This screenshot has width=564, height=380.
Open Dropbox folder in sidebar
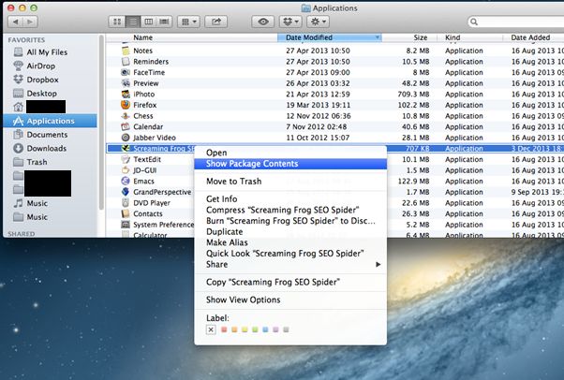42,80
